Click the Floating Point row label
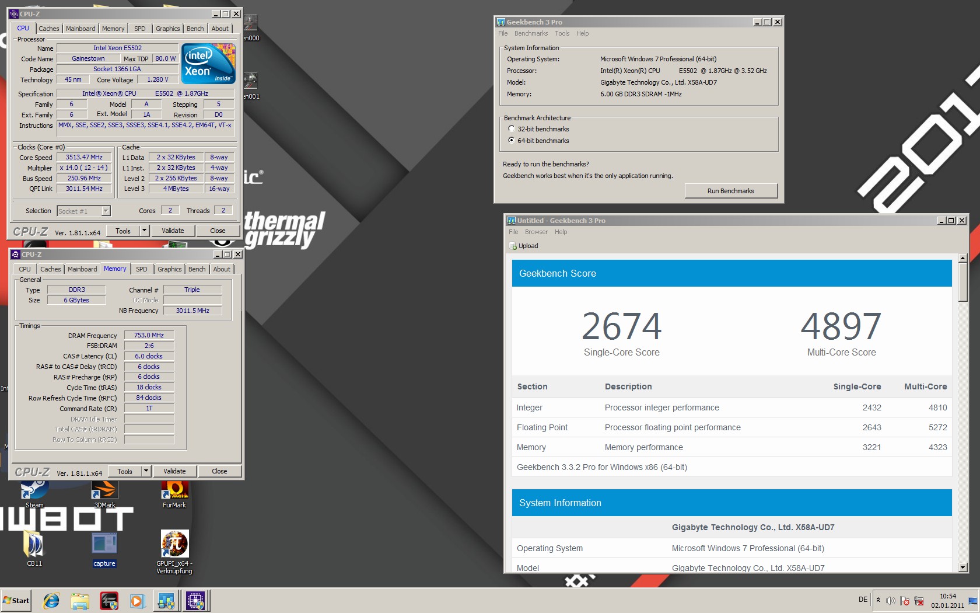 [x=542, y=427]
